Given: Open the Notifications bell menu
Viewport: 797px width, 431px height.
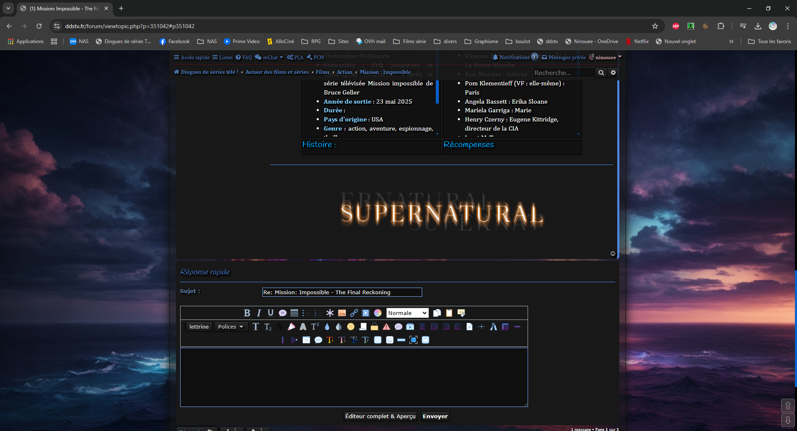Looking at the screenshot, I should 515,57.
